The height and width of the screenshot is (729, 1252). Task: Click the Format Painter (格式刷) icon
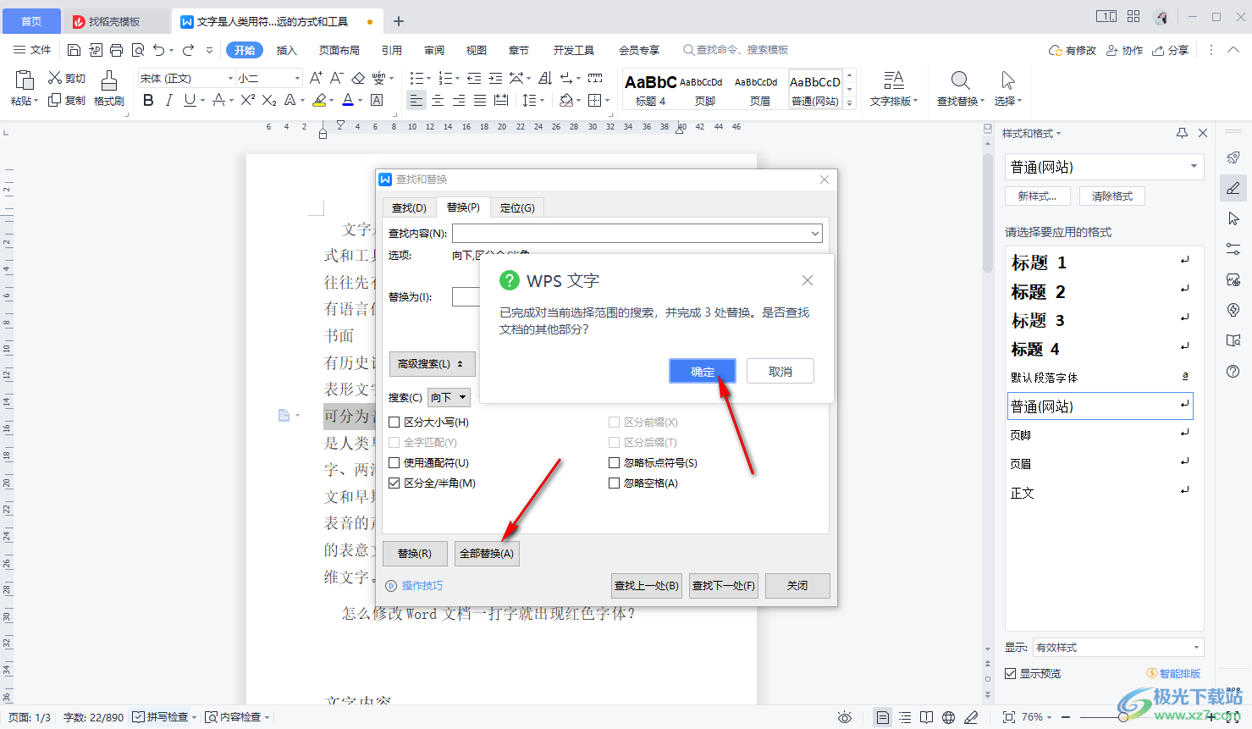109,80
